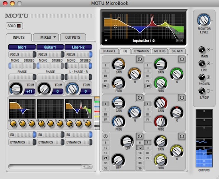Image resolution: width=219 pixels, height=179 pixels.
Task: Click the Mic 1 TRIM knob
Action: point(16,89)
